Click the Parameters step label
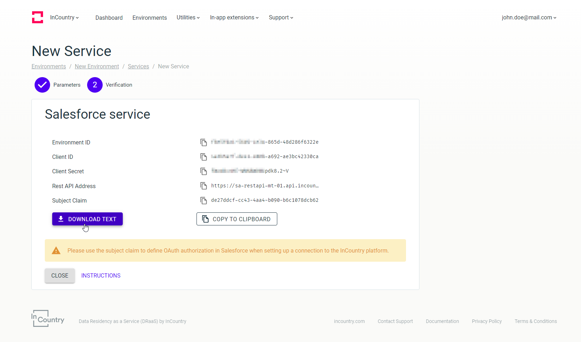Viewport: 581px width, 342px height. pos(67,85)
